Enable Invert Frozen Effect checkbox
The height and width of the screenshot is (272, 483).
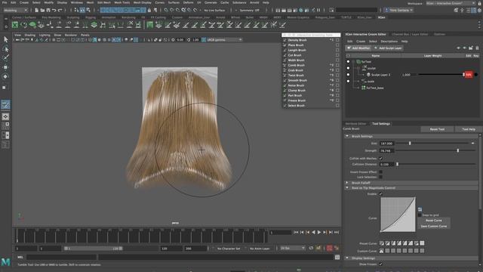(x=380, y=172)
